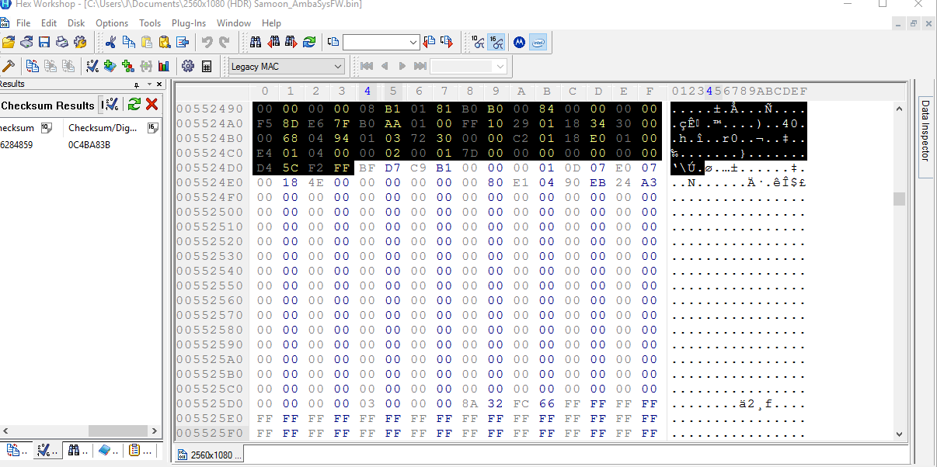Open the character distribution chart icon

click(164, 67)
